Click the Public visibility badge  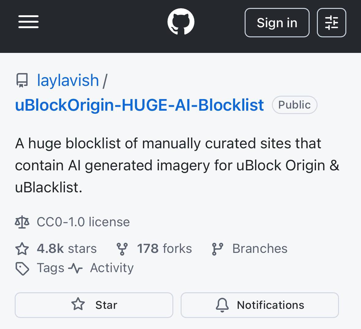pyautogui.click(x=294, y=105)
